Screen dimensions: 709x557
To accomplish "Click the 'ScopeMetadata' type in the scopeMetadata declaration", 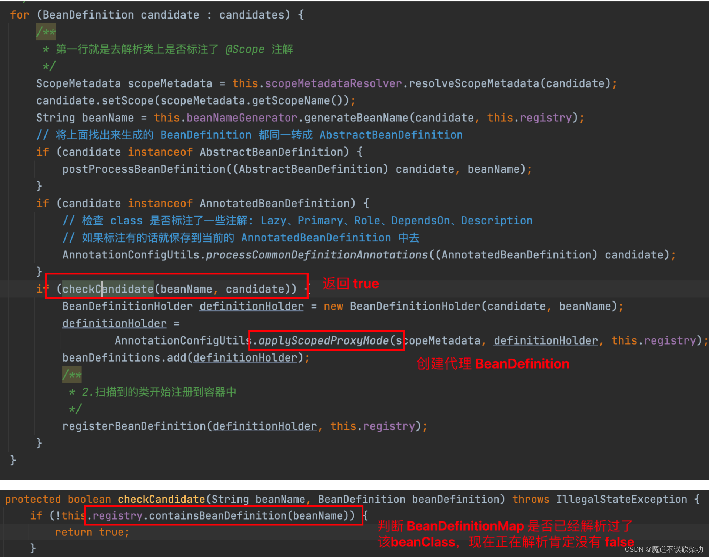I will pos(79,83).
